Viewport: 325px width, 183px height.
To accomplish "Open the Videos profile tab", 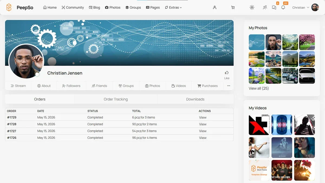I will click(178, 86).
